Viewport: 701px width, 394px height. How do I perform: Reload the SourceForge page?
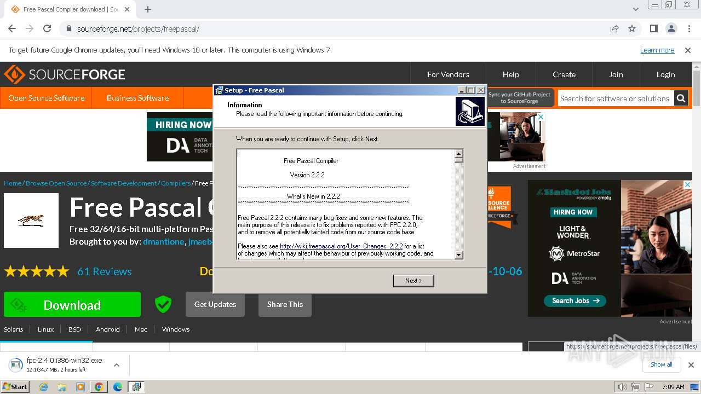47,28
